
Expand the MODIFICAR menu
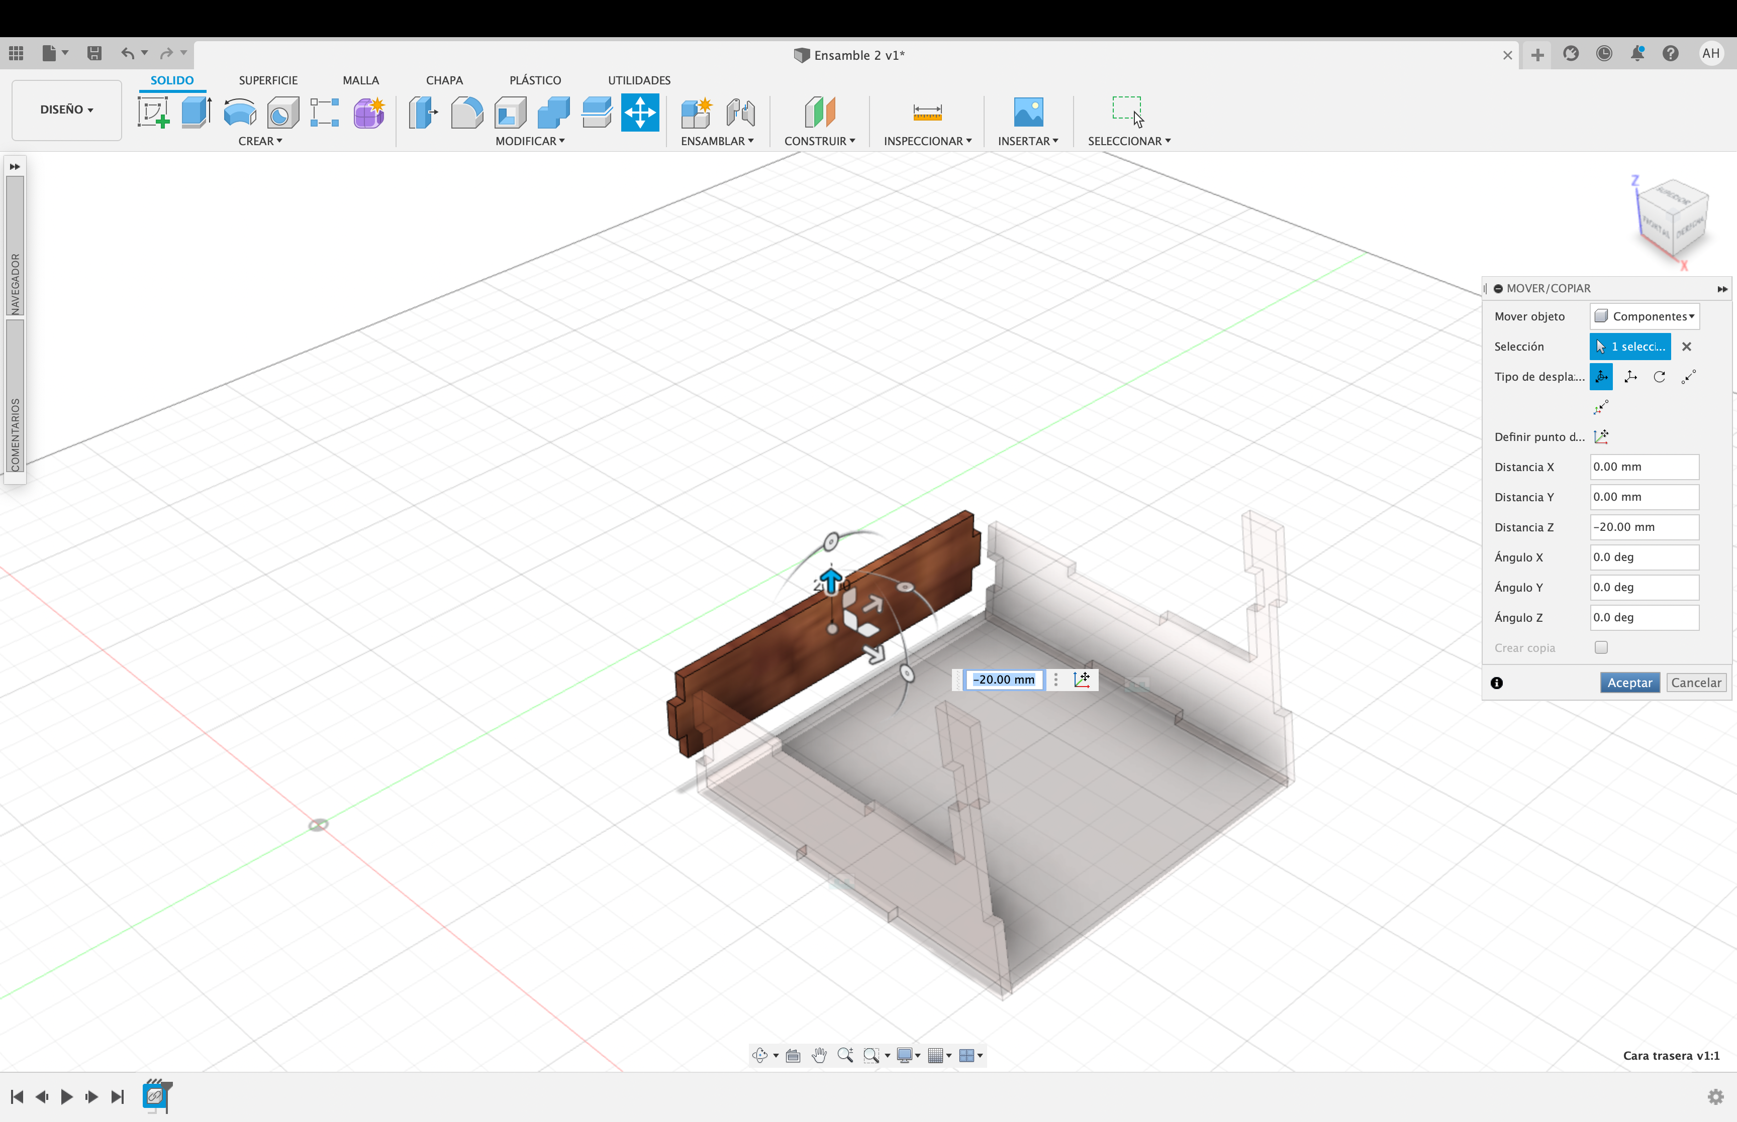point(530,141)
